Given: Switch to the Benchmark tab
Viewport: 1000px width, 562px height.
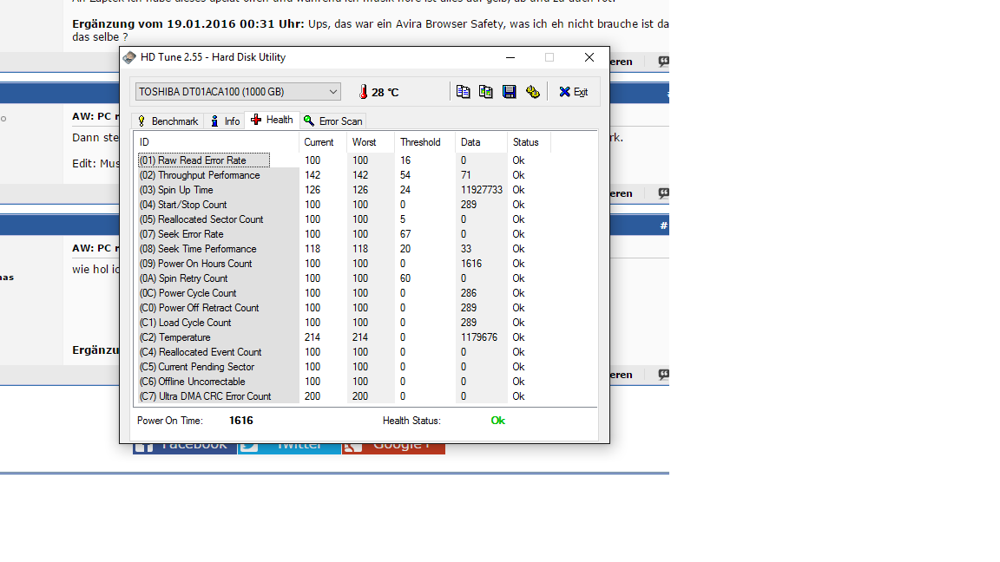Looking at the screenshot, I should click(x=168, y=121).
